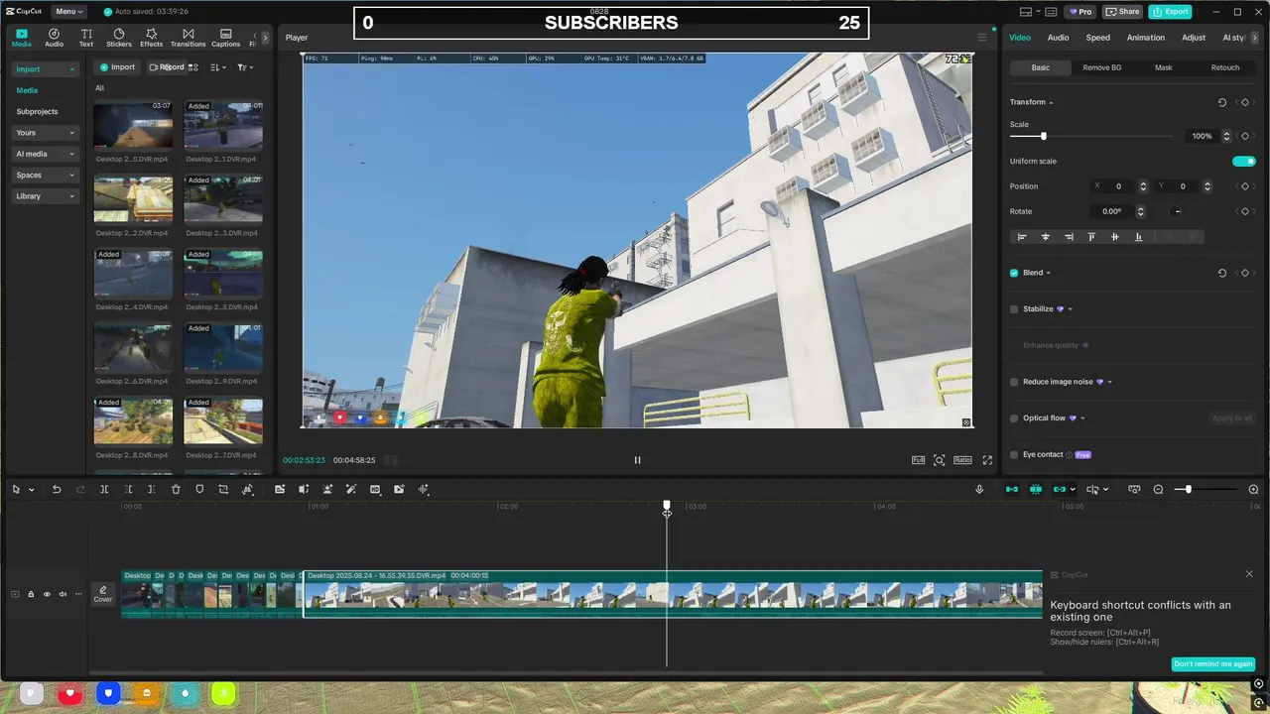The width and height of the screenshot is (1270, 714).
Task: Click Don't remind me again
Action: point(1212,664)
